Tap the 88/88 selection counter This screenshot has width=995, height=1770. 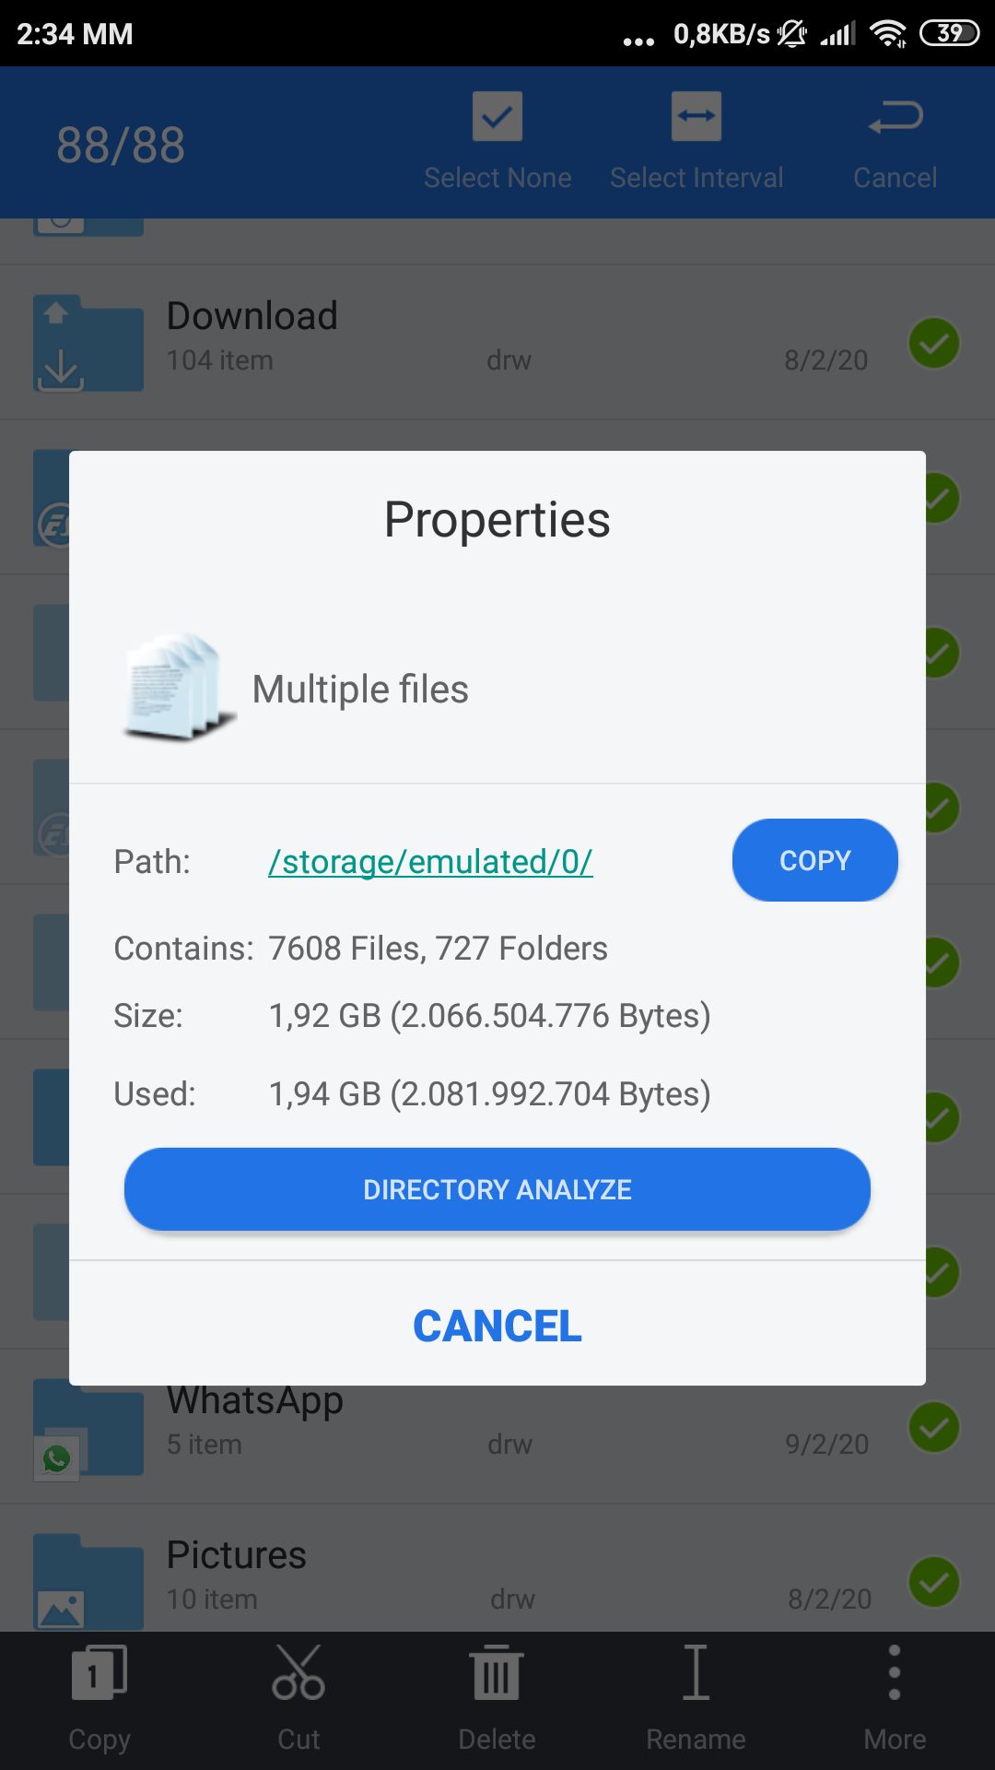tap(121, 145)
